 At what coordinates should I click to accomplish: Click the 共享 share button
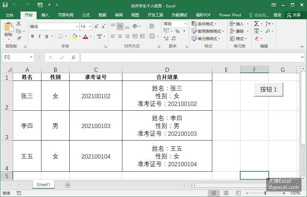pyautogui.click(x=294, y=15)
